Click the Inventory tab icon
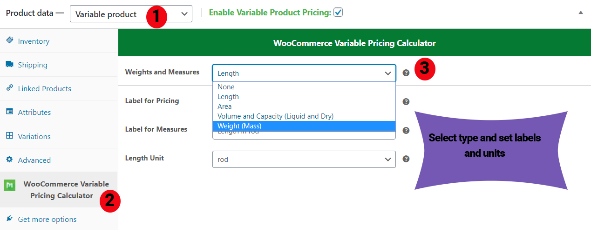The image size is (591, 240). (x=9, y=40)
